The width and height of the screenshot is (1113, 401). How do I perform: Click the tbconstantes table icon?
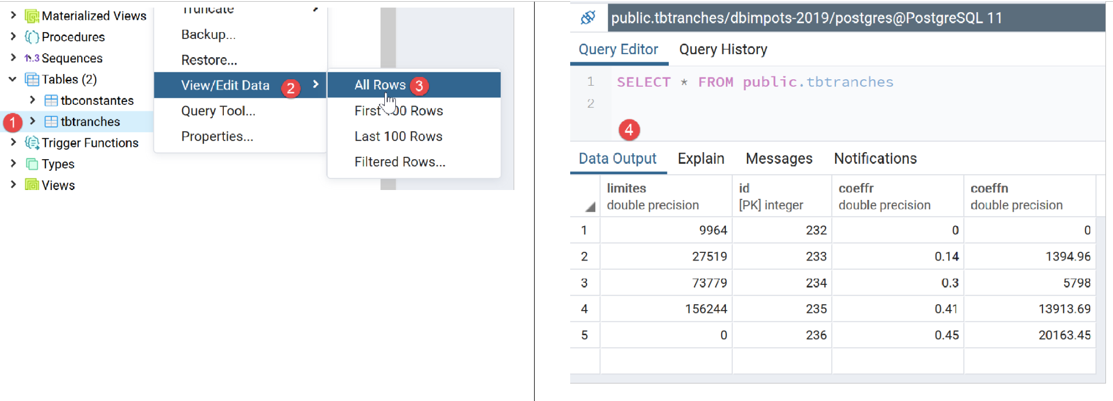tap(51, 101)
